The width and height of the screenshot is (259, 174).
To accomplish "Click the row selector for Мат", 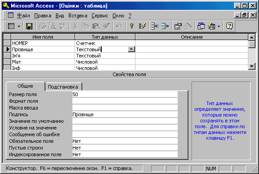I will point(7,62).
